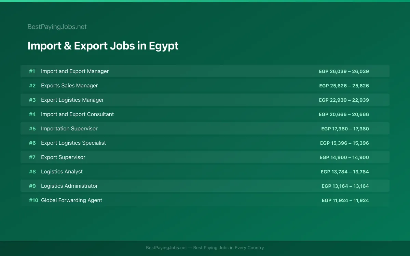This screenshot has width=410, height=256.
Task: Click rank number #4
Action: coord(32,114)
